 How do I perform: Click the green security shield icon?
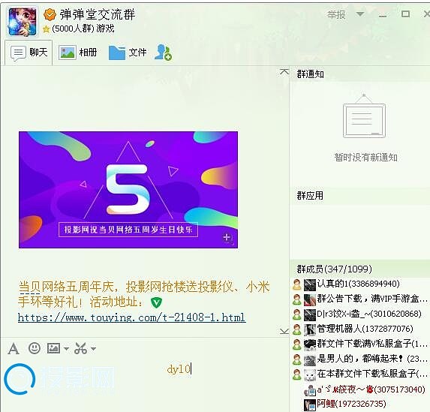click(156, 302)
